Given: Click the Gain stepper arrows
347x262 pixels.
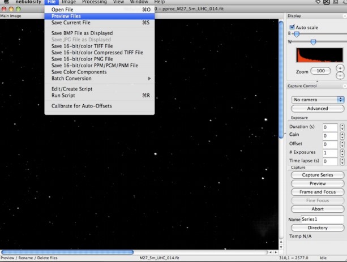Looking at the screenshot, I should point(342,136).
